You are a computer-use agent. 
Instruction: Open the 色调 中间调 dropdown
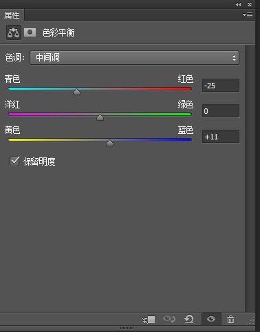134,57
